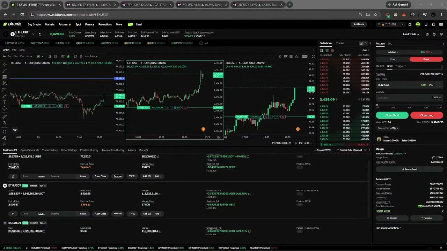Open the Open Orders (0) tab
Image resolution: width=447 pixels, height=251 pixels.
pos(29,150)
